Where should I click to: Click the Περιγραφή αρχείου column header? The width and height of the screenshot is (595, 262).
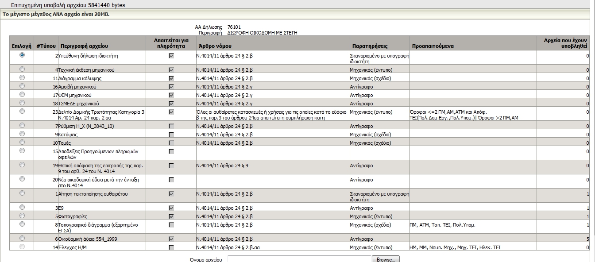coord(85,46)
